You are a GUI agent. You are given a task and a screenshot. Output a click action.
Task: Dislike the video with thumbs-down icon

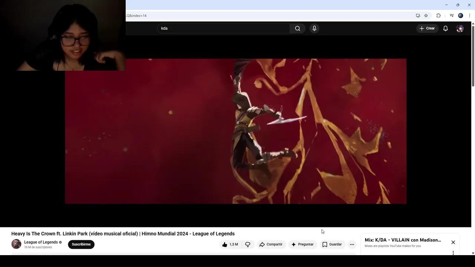(x=248, y=244)
